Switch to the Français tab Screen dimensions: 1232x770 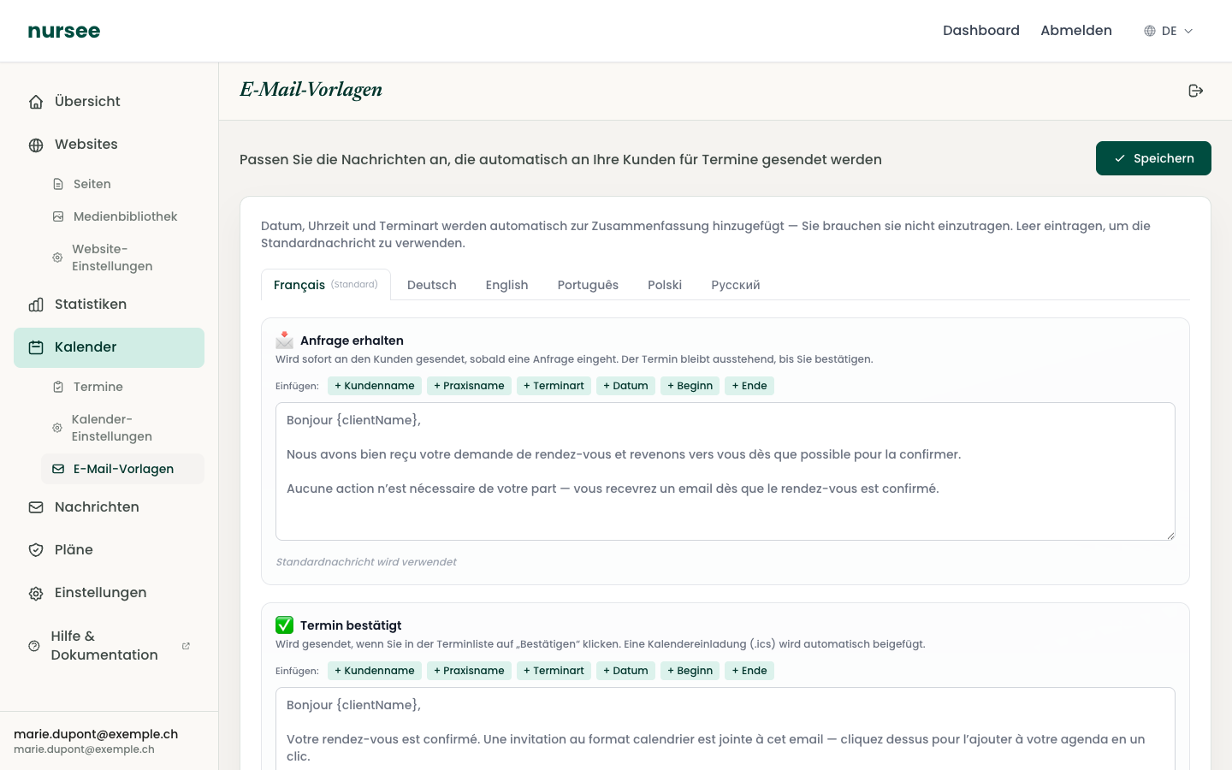pos(326,285)
